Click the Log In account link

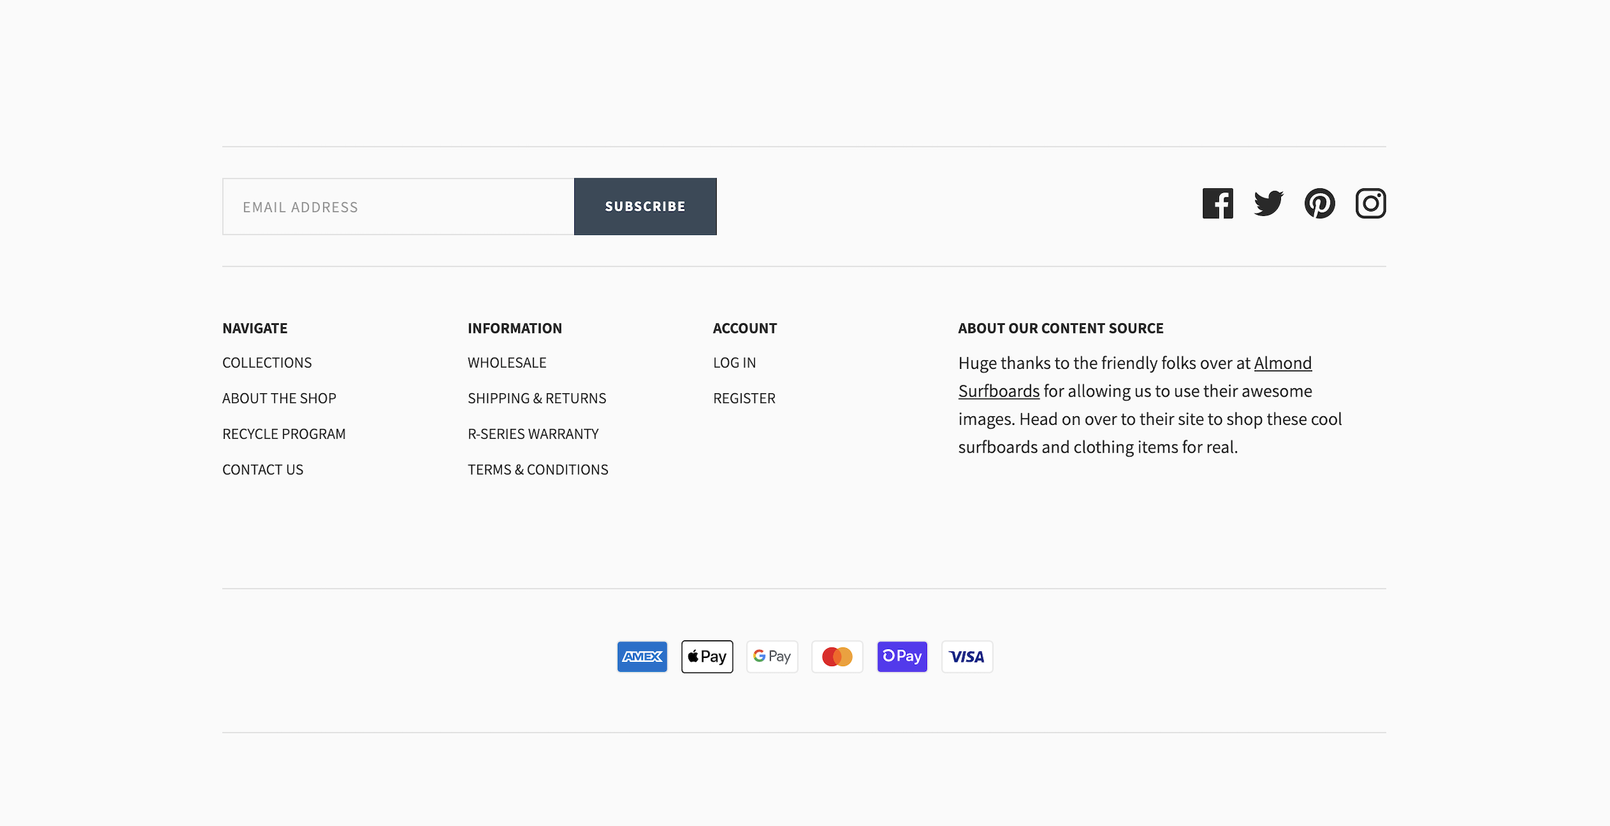coord(734,362)
